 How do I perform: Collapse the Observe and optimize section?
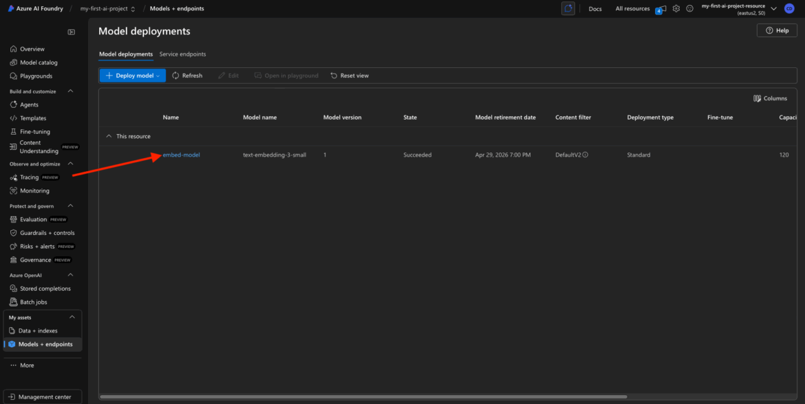[x=70, y=164]
